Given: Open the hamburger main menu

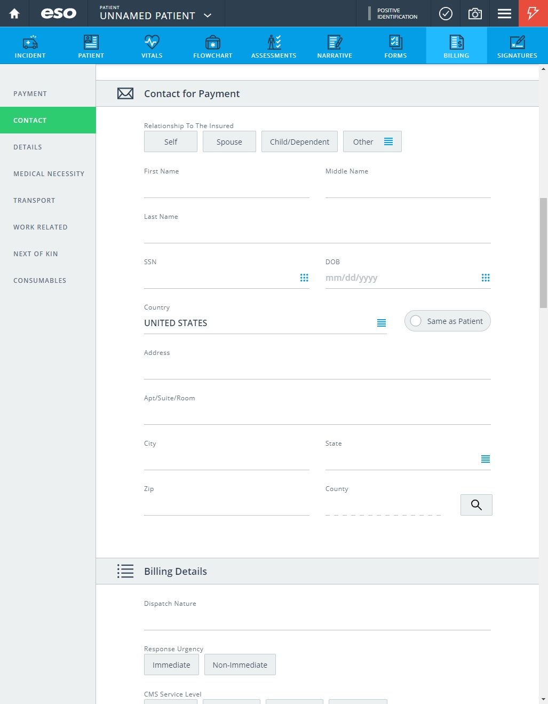Looking at the screenshot, I should pyautogui.click(x=504, y=13).
